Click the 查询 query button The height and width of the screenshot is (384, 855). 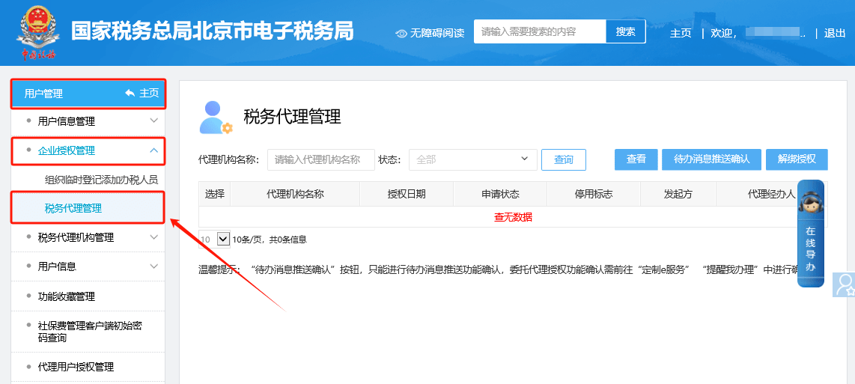pos(563,159)
